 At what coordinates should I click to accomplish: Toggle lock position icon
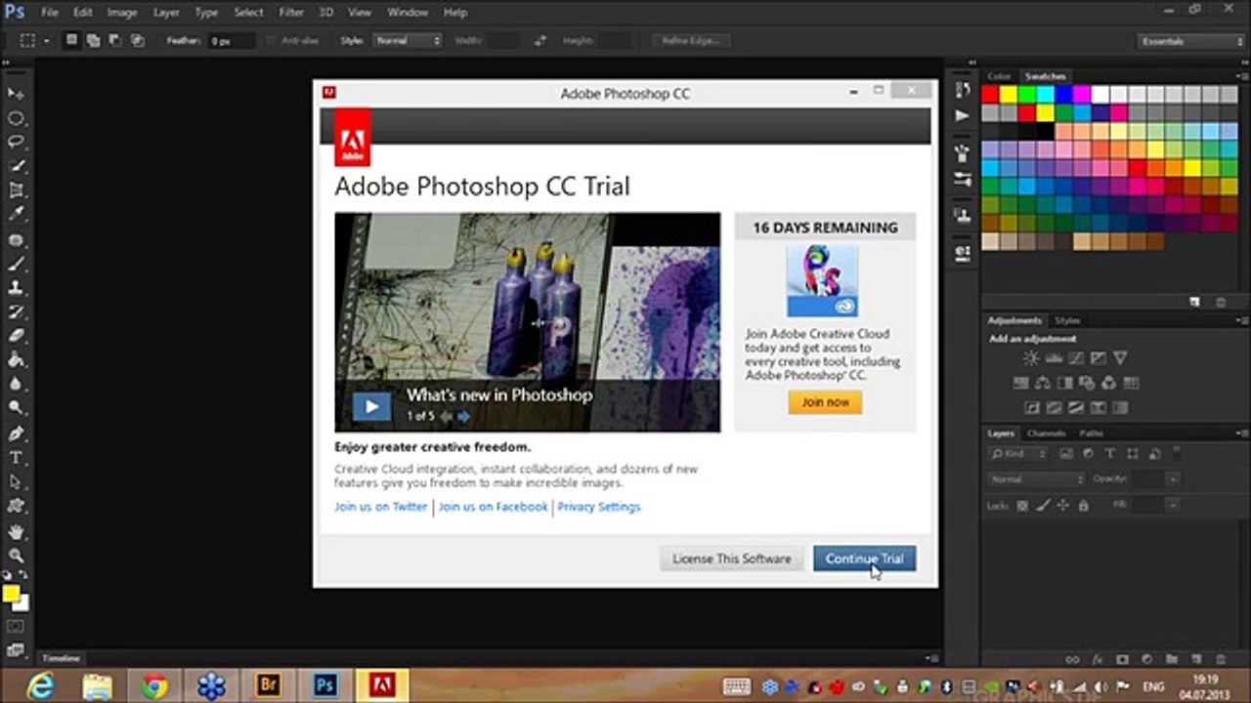click(1063, 506)
